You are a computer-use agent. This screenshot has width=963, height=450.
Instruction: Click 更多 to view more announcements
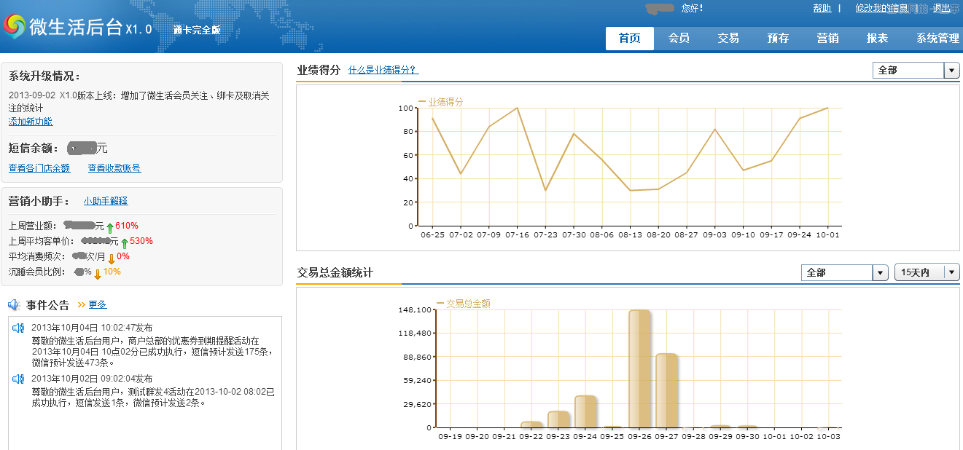point(98,304)
